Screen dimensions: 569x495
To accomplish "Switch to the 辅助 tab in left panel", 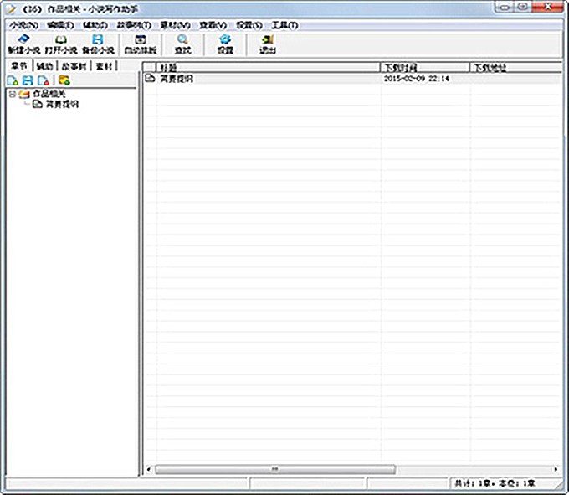I will (x=45, y=66).
